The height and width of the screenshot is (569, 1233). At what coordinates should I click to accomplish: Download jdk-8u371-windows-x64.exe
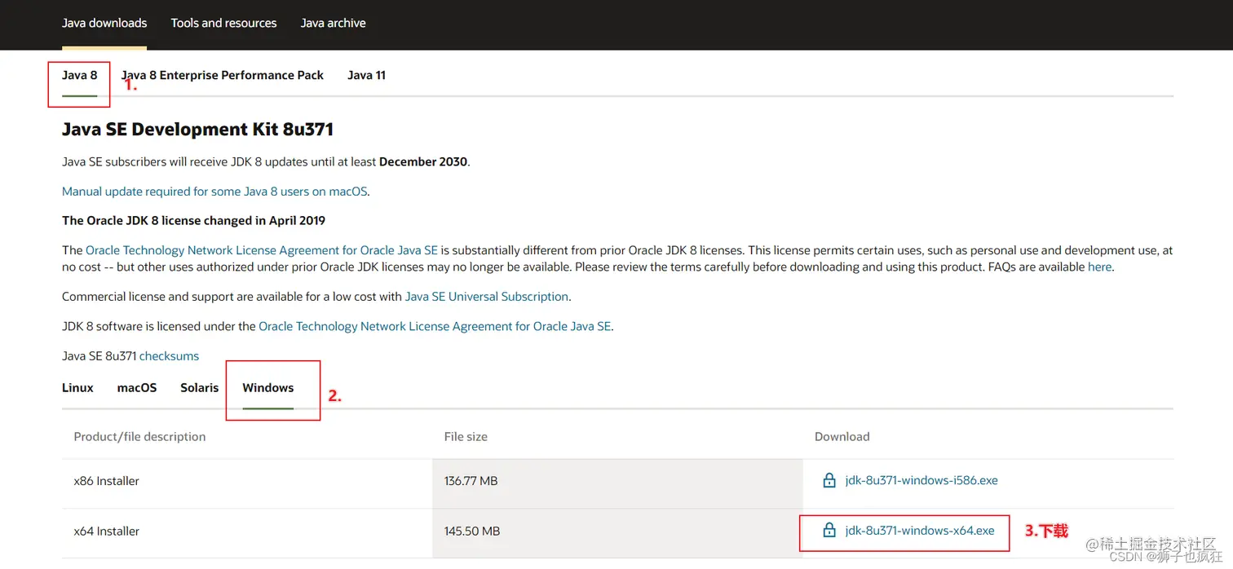[920, 531]
